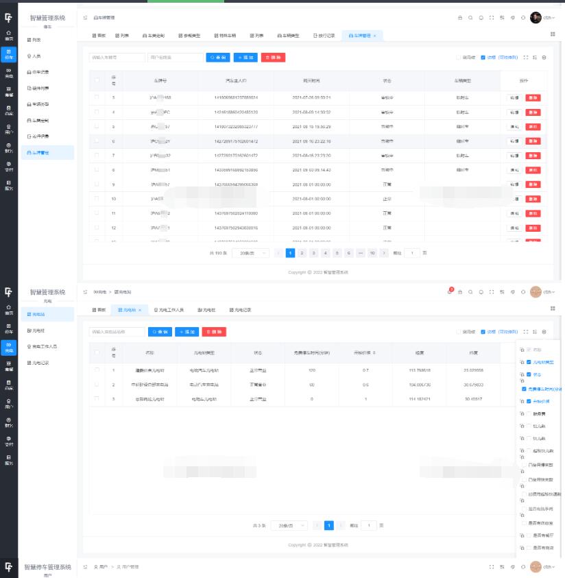Click the column settings gear above charging table
The image size is (565, 578).
pos(544,332)
